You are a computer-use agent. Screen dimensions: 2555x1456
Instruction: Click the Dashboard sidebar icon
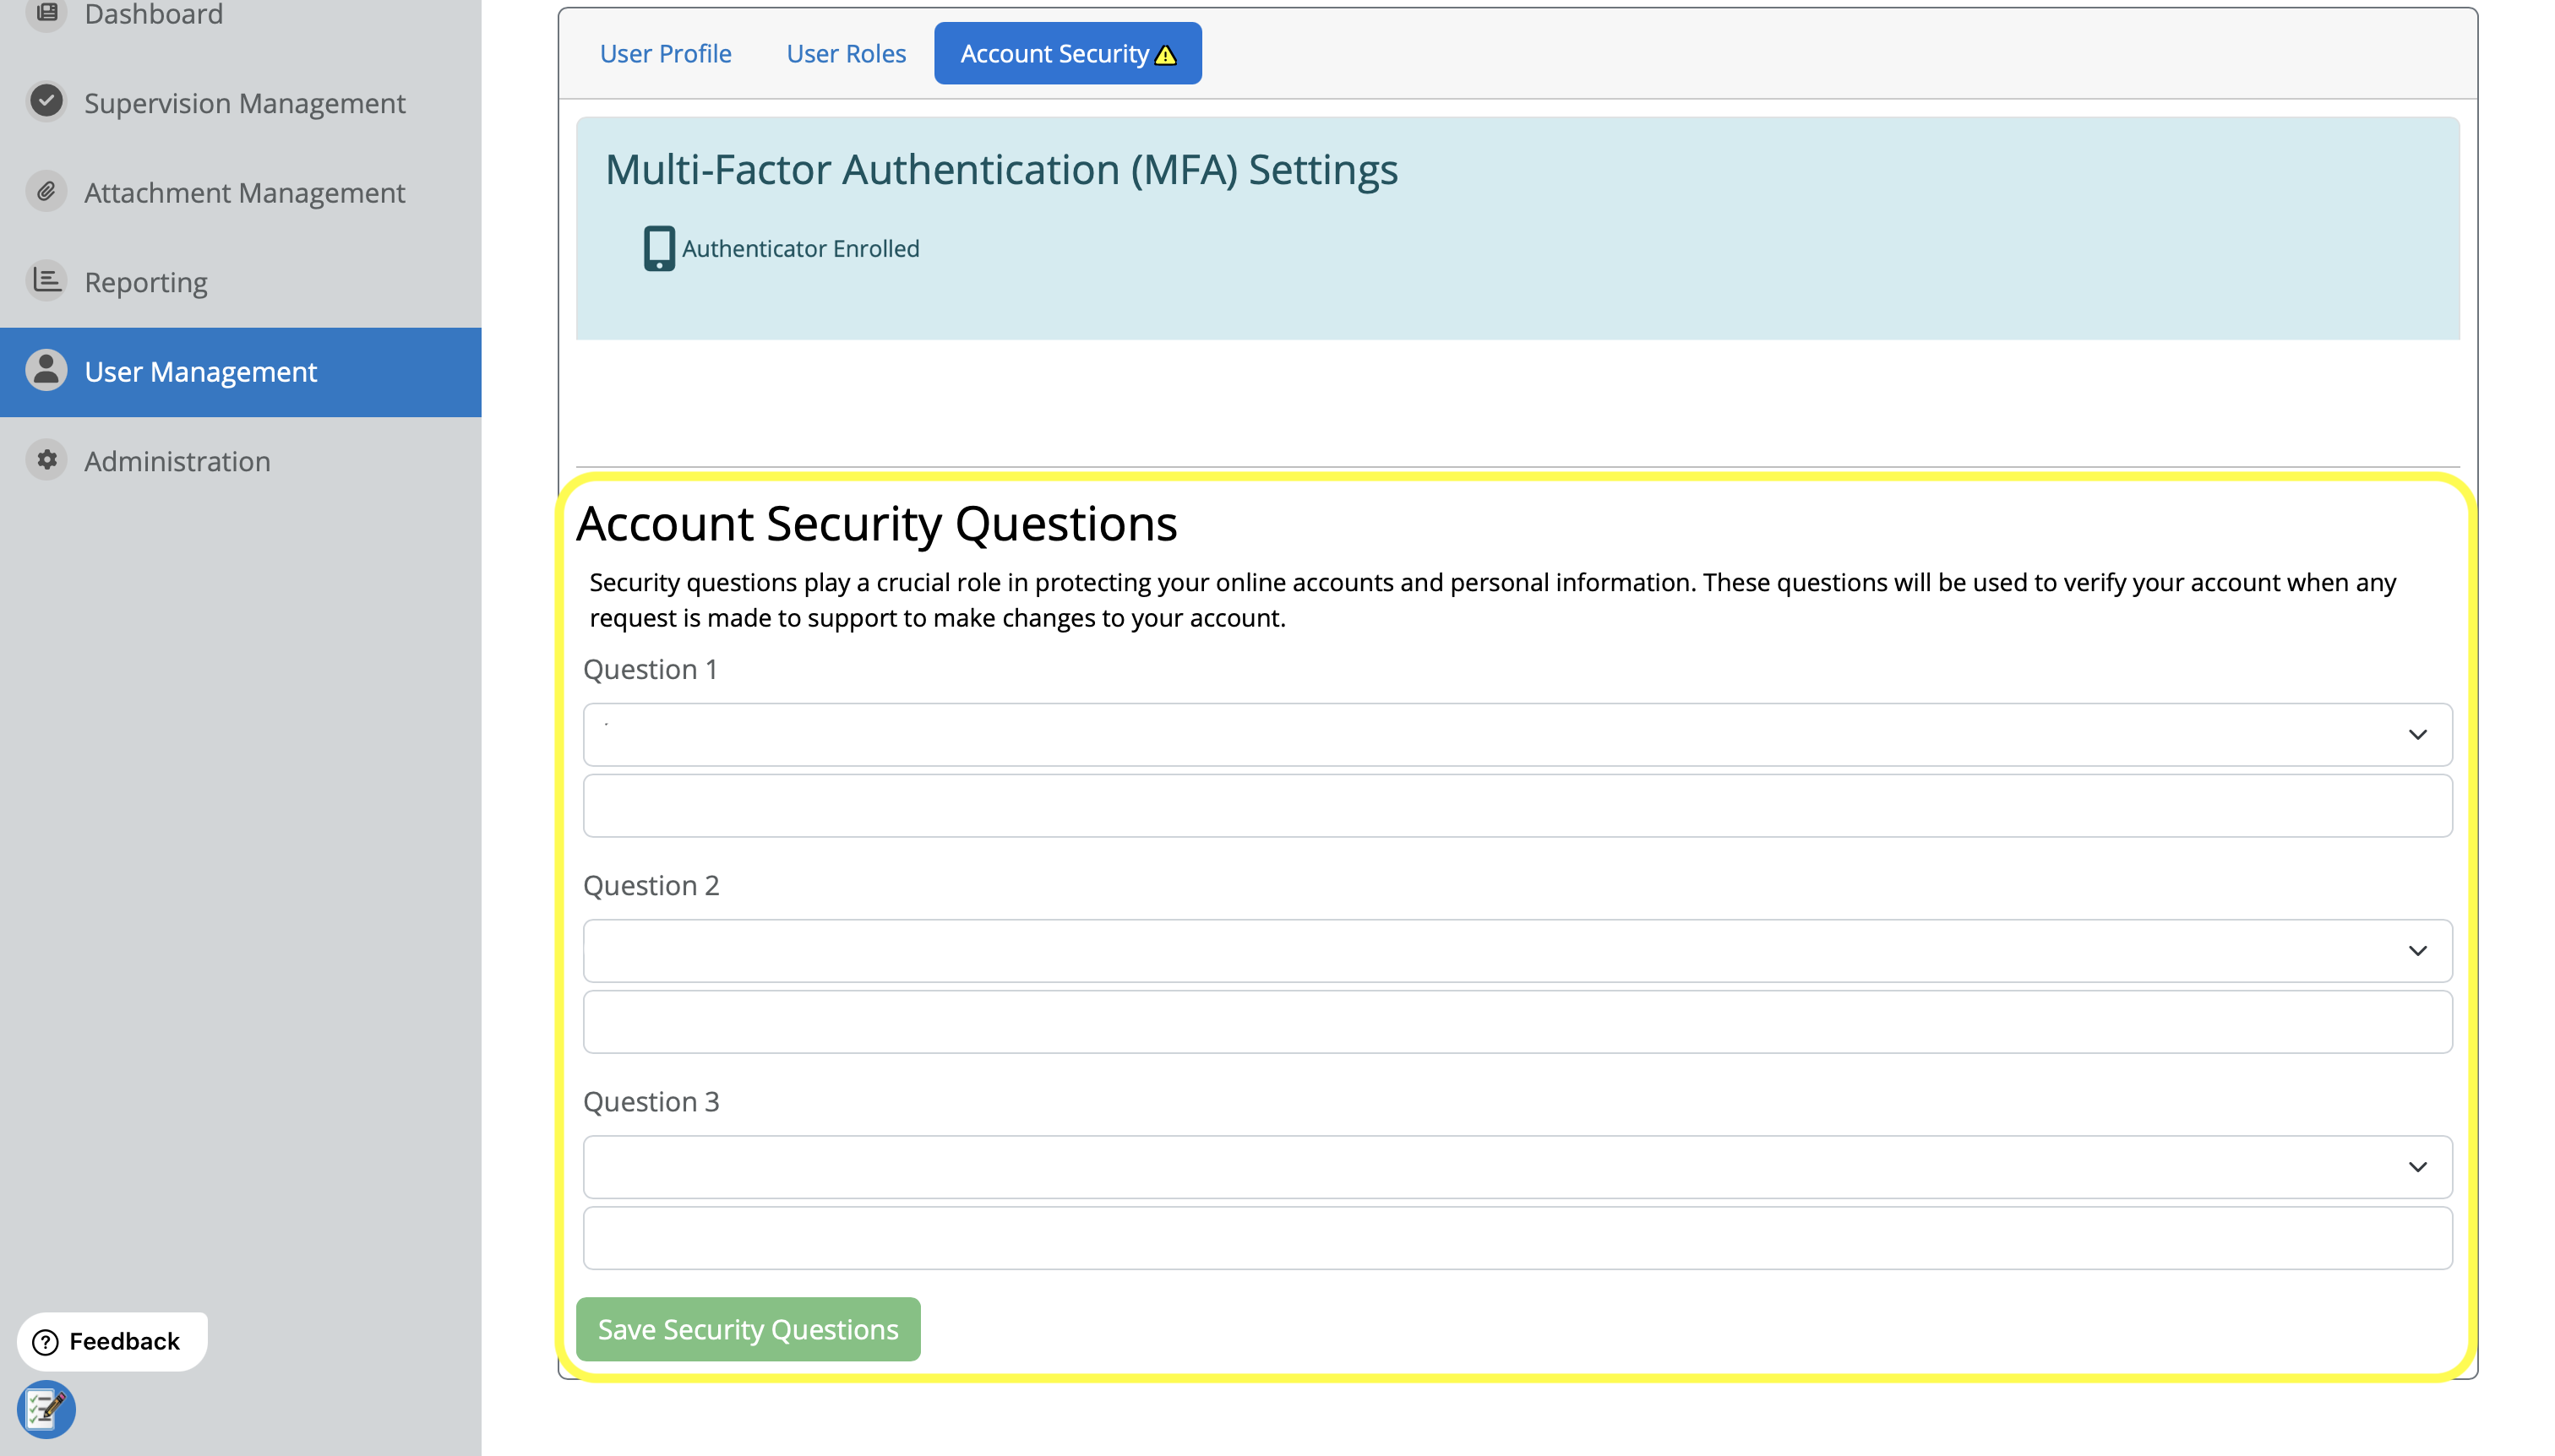(x=46, y=13)
